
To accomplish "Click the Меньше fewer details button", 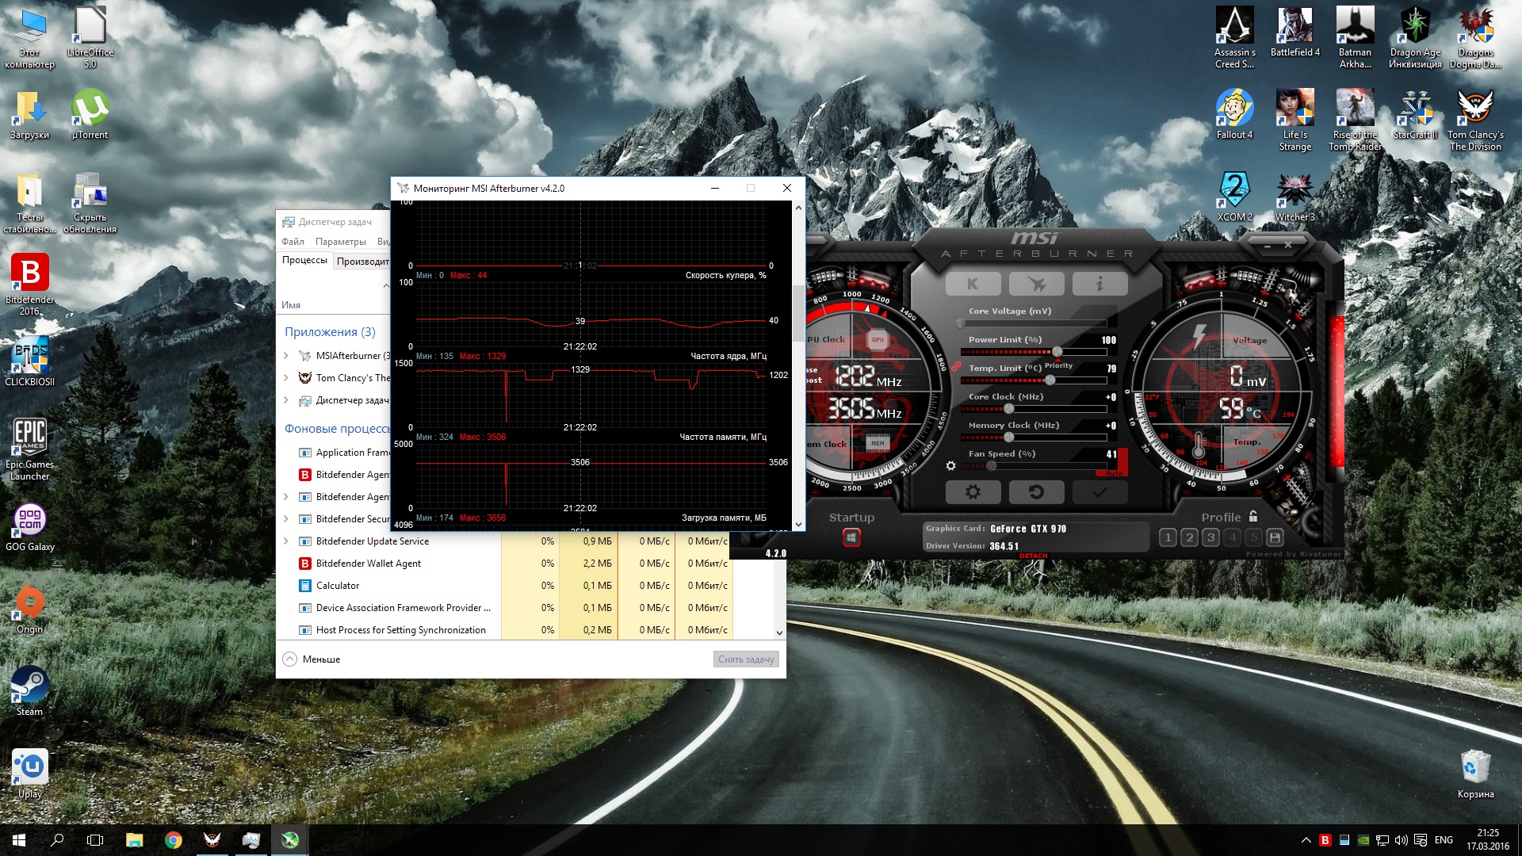I will pos(312,659).
